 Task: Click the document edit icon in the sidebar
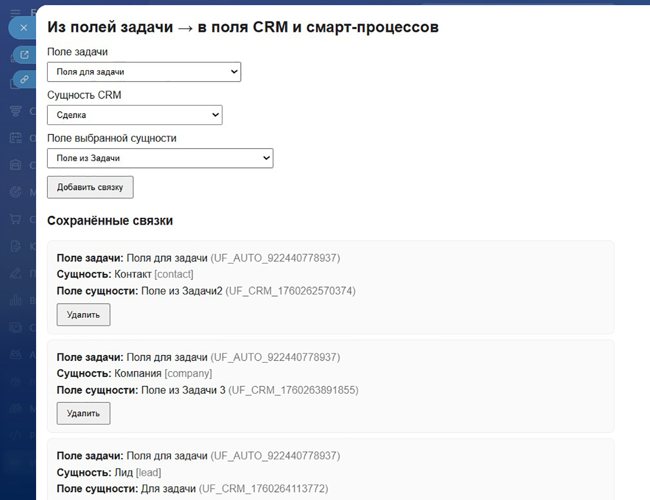tap(16, 246)
